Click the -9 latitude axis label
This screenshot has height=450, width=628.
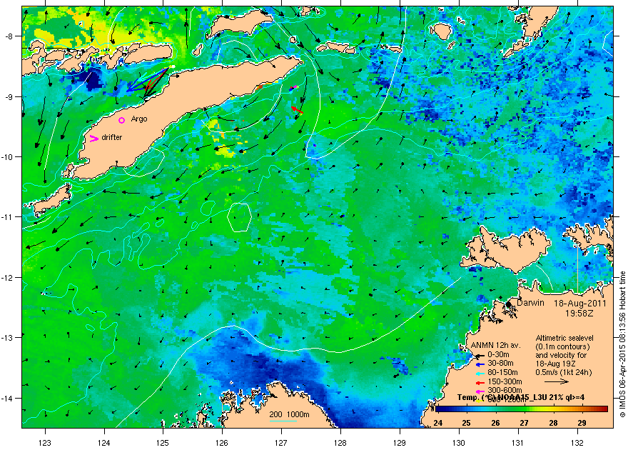click(9, 96)
